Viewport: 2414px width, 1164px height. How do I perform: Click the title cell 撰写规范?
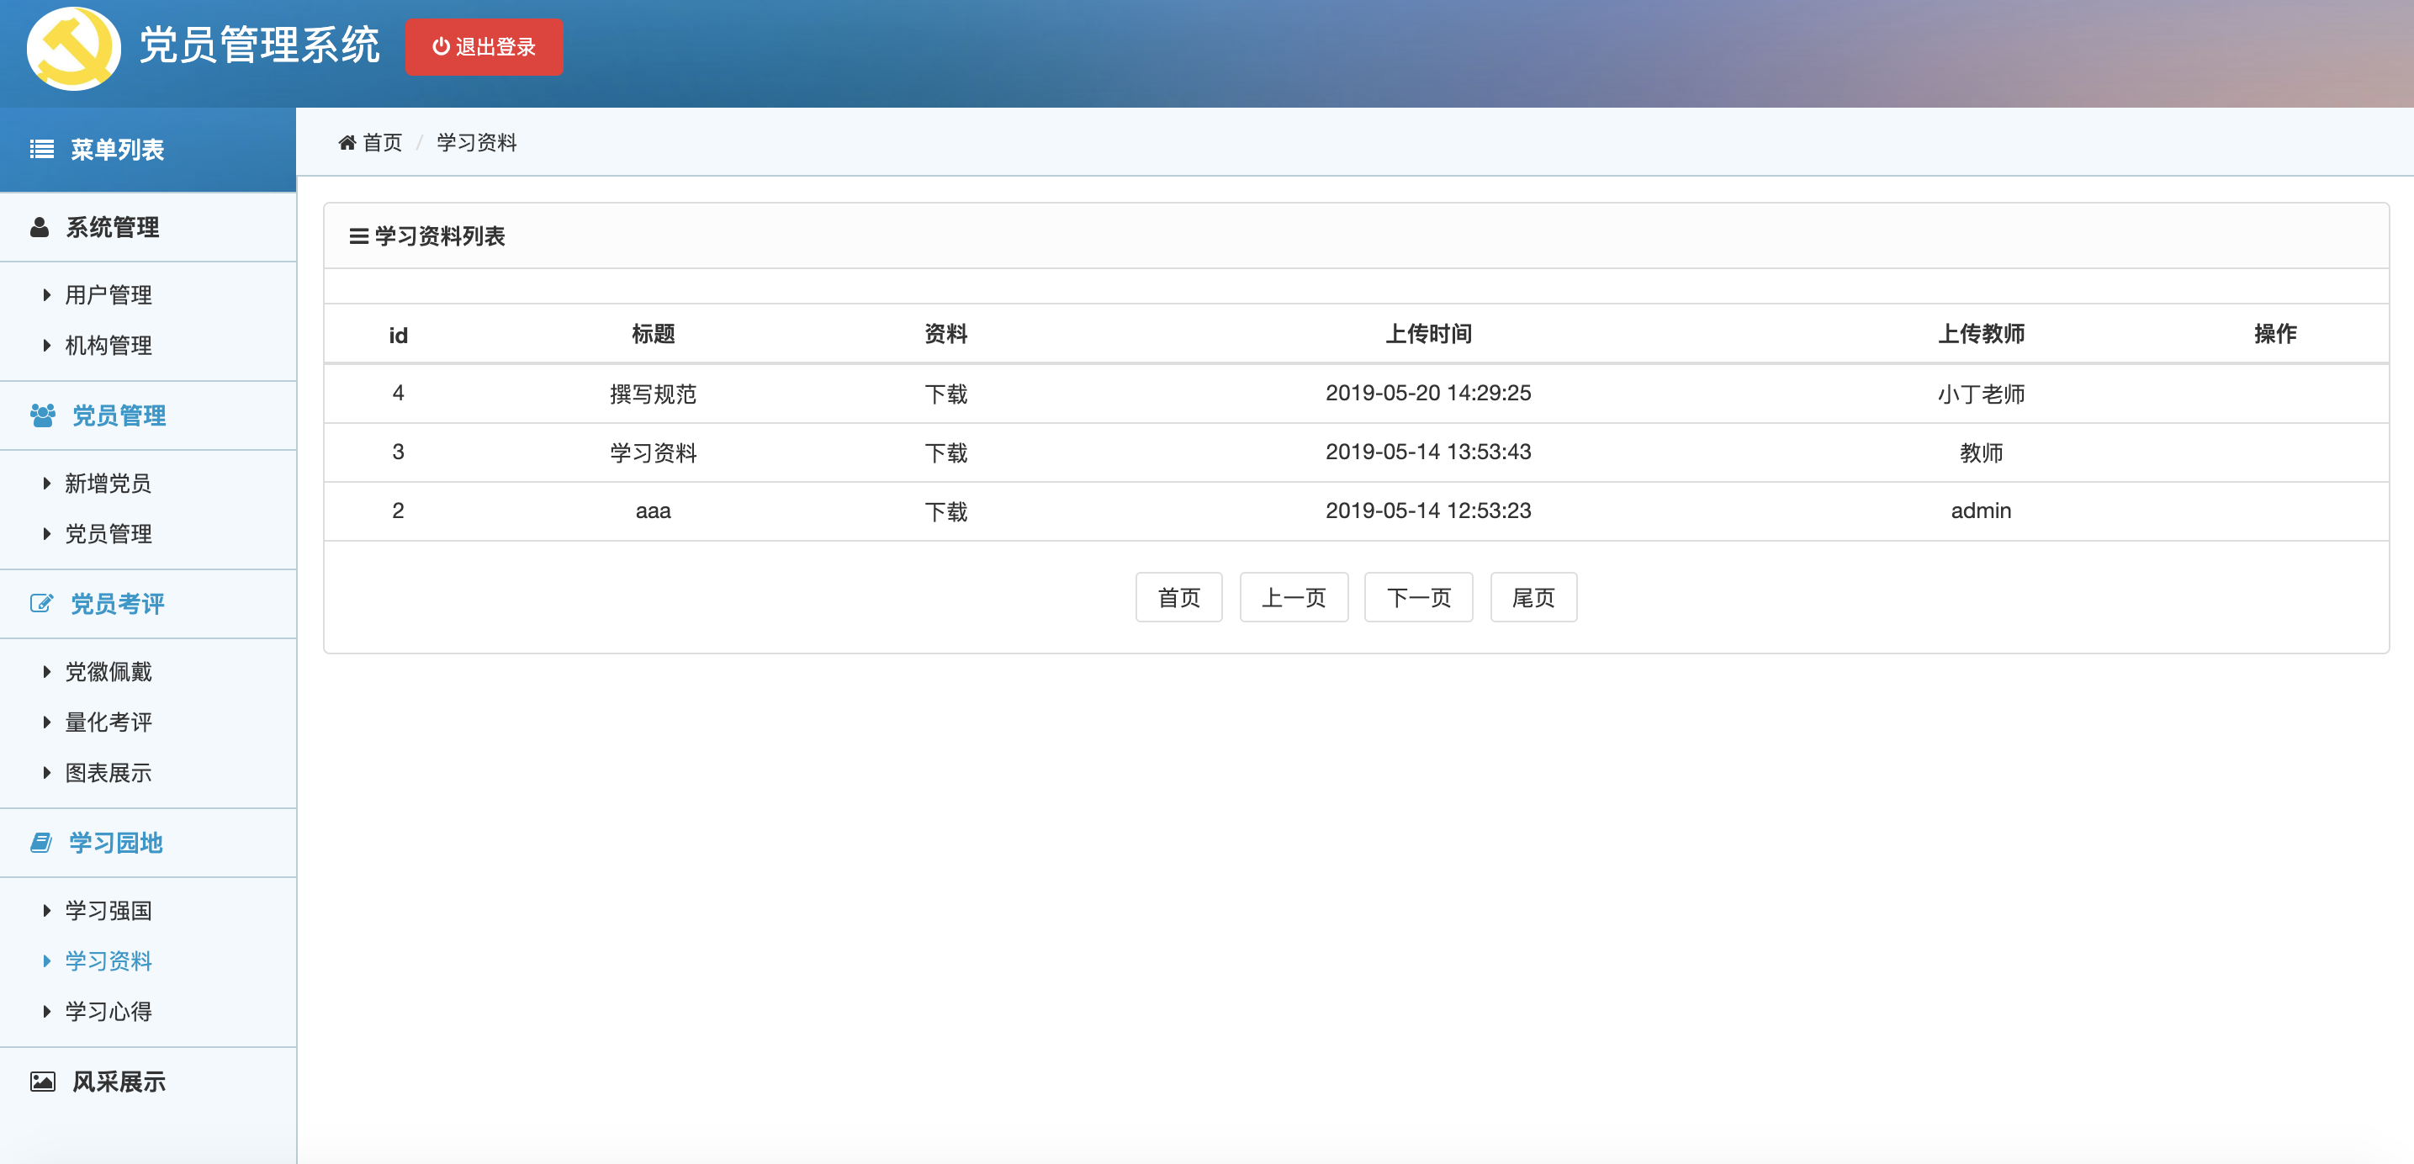point(654,394)
